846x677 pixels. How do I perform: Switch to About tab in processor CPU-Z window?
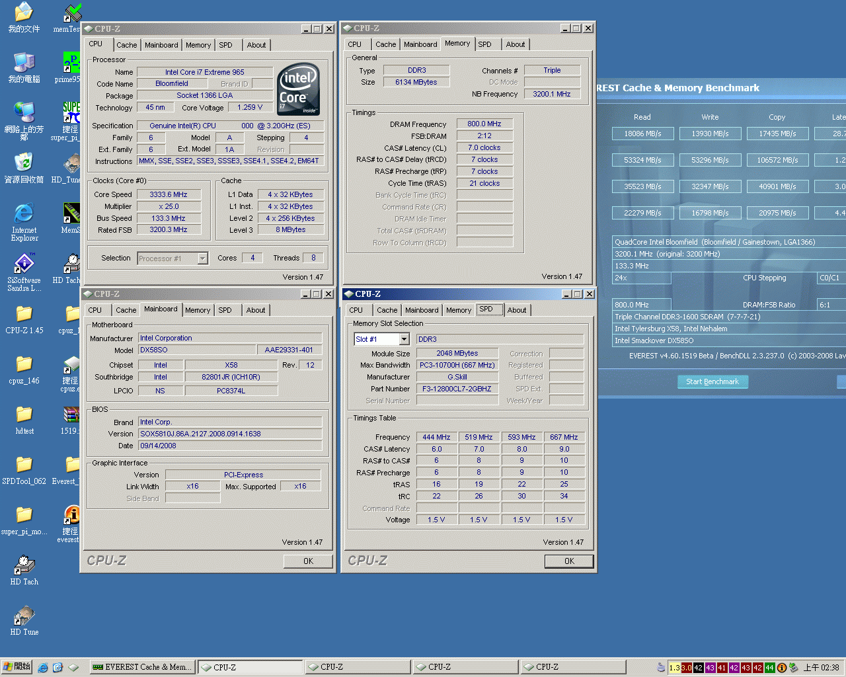256,45
